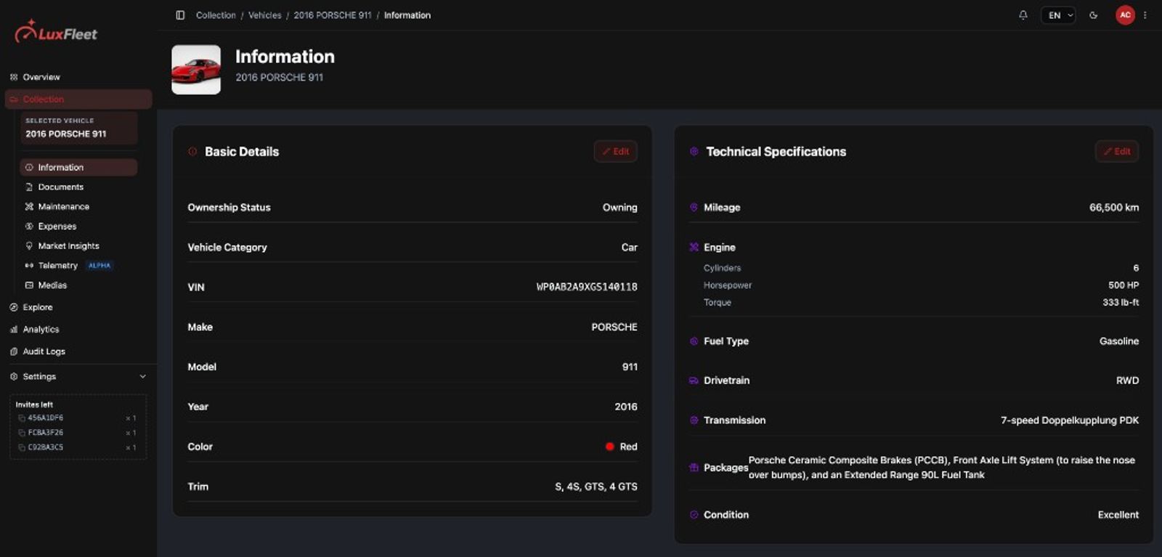The height and width of the screenshot is (557, 1162).
Task: Click the Mileage row icon
Action: 694,207
